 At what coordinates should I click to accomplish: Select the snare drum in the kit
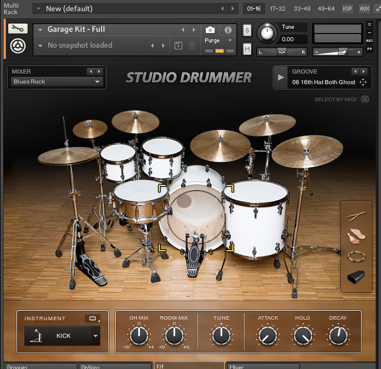point(141,201)
